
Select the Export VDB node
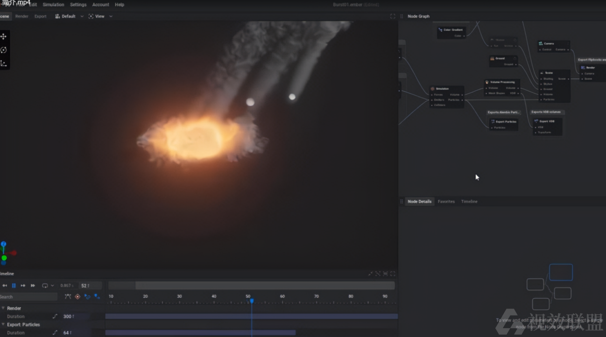[548, 126]
